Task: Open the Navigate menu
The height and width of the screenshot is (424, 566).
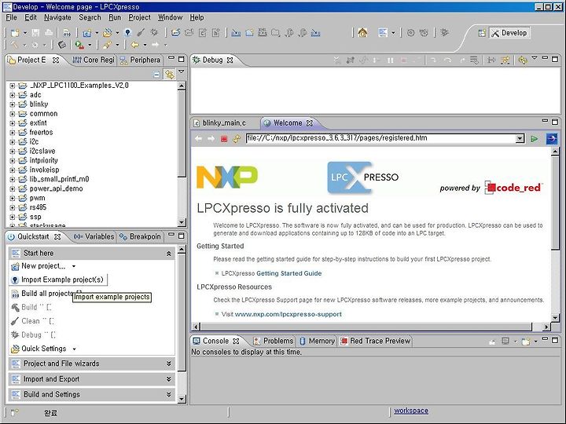Action: [x=57, y=17]
